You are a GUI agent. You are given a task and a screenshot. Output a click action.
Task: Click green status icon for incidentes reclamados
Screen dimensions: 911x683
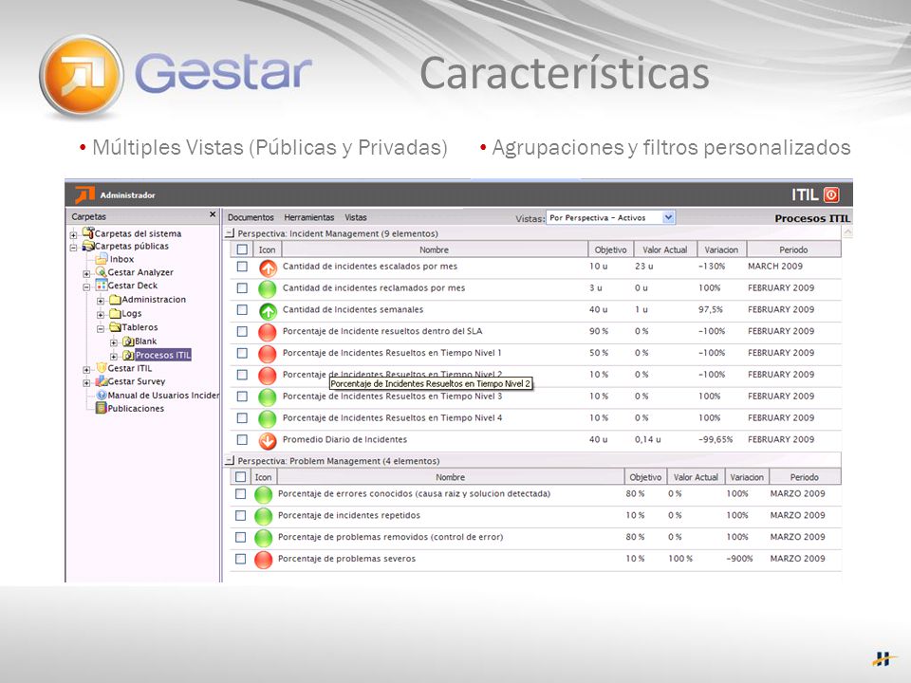coord(268,288)
